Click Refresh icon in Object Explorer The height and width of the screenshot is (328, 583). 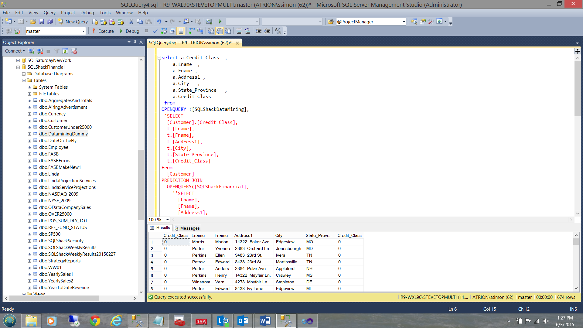pos(65,51)
